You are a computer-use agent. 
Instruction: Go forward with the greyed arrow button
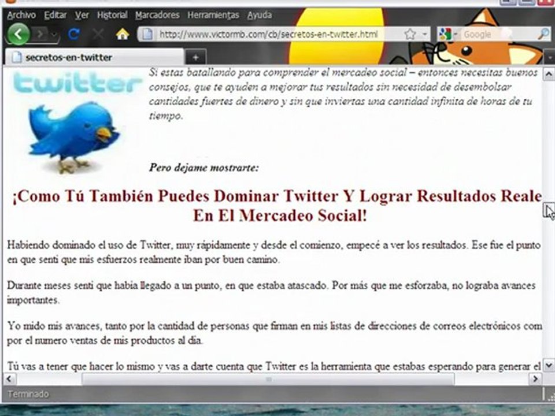pyautogui.click(x=40, y=34)
